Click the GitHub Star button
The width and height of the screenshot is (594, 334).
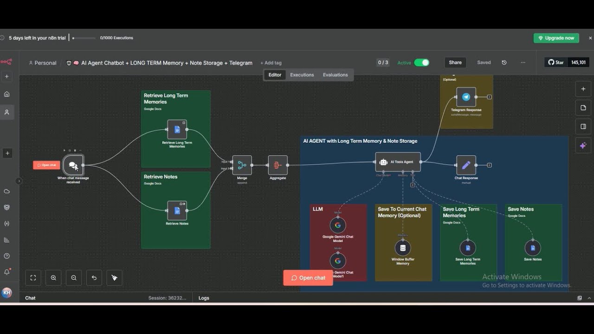[x=556, y=62]
